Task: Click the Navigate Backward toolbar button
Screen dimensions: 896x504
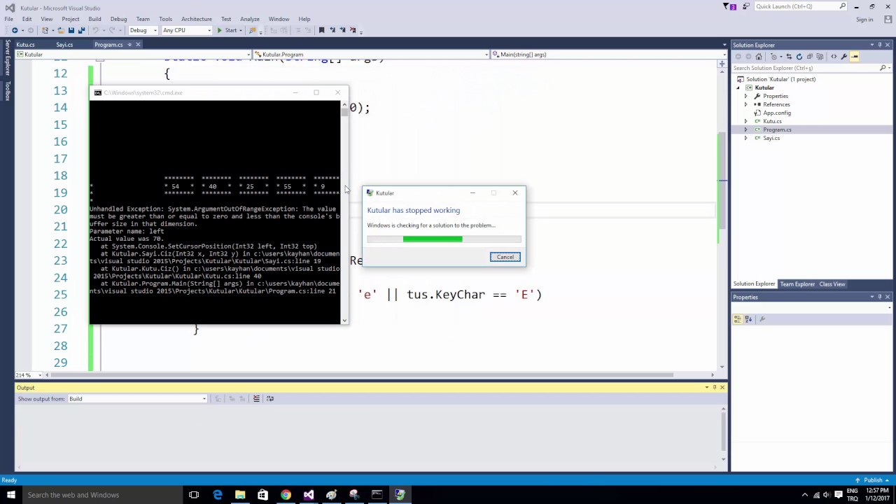Action: [x=15, y=30]
